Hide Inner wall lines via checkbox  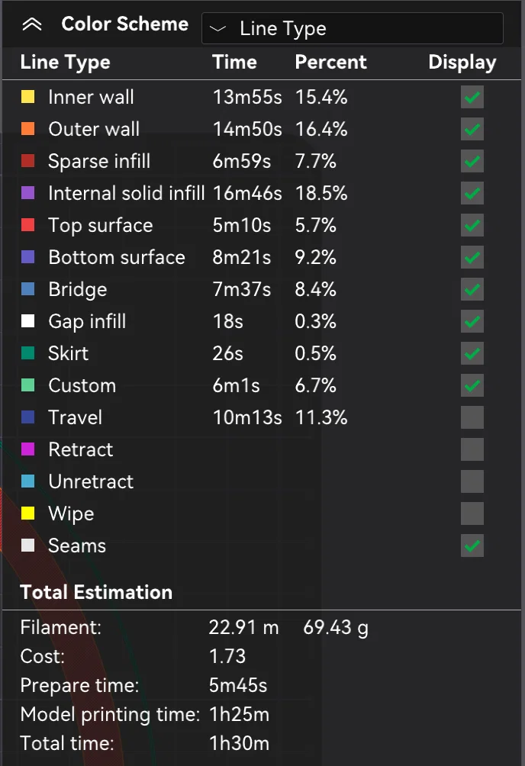(x=472, y=97)
